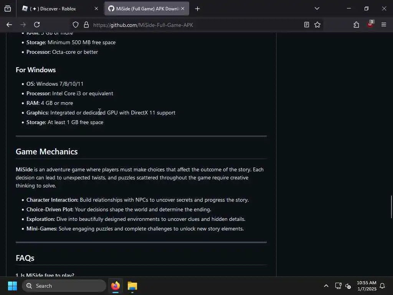Click the Windows Start button
The width and height of the screenshot is (393, 295).
click(12, 286)
